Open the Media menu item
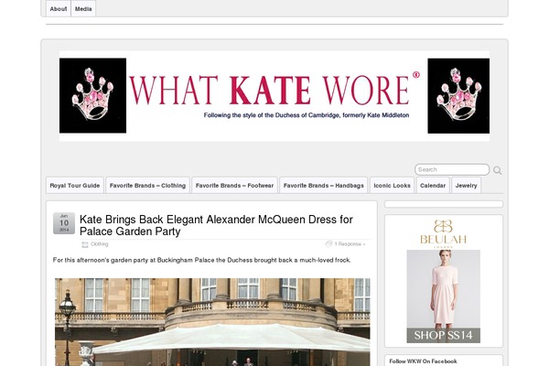The height and width of the screenshot is (366, 549). pyautogui.click(x=83, y=9)
